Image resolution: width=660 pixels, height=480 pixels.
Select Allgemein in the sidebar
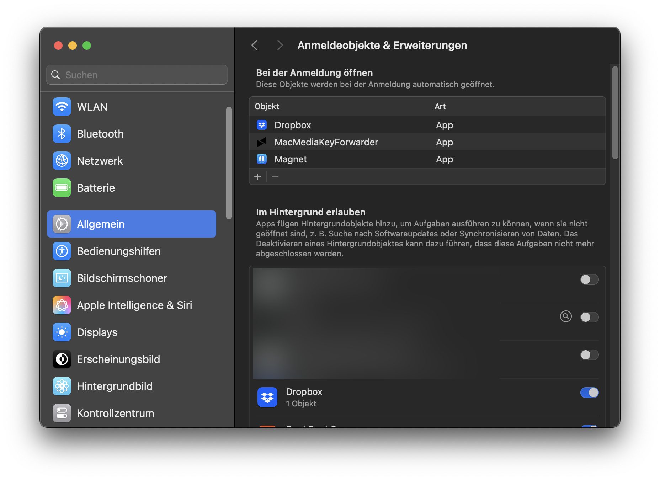(132, 224)
